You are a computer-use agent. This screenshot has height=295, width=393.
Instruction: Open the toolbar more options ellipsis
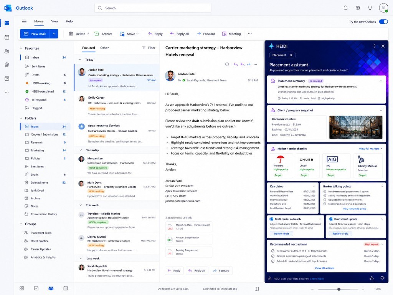pos(250,34)
